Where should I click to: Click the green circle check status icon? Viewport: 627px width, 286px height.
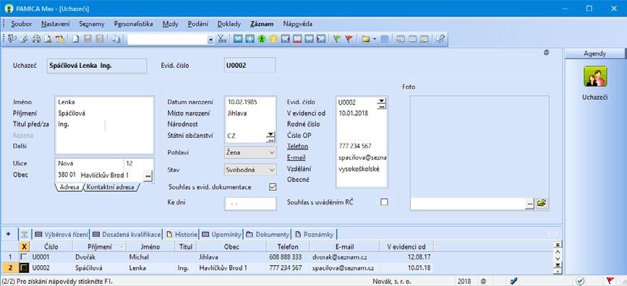coord(580,281)
